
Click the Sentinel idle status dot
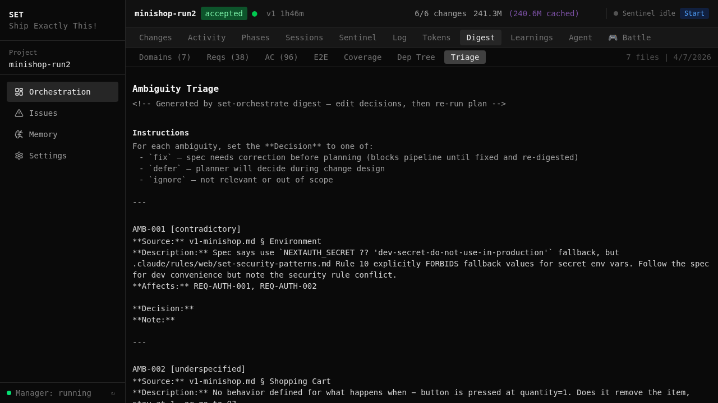pos(615,13)
